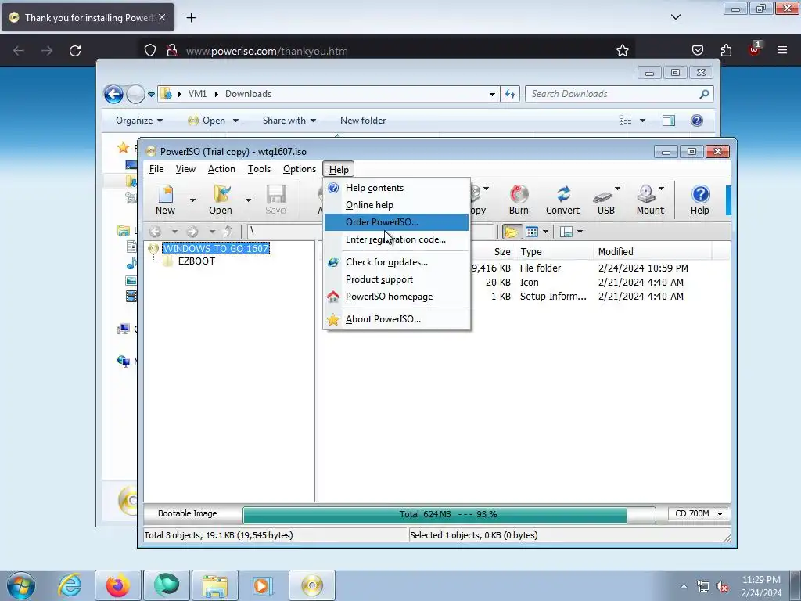This screenshot has width=801, height=601.
Task: Click the blue Help toolbar icon
Action: click(x=700, y=200)
